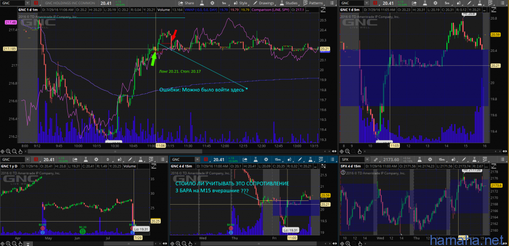Expand symbol dropdown in GNC 15m chart
509x246 pixels.
(197, 160)
